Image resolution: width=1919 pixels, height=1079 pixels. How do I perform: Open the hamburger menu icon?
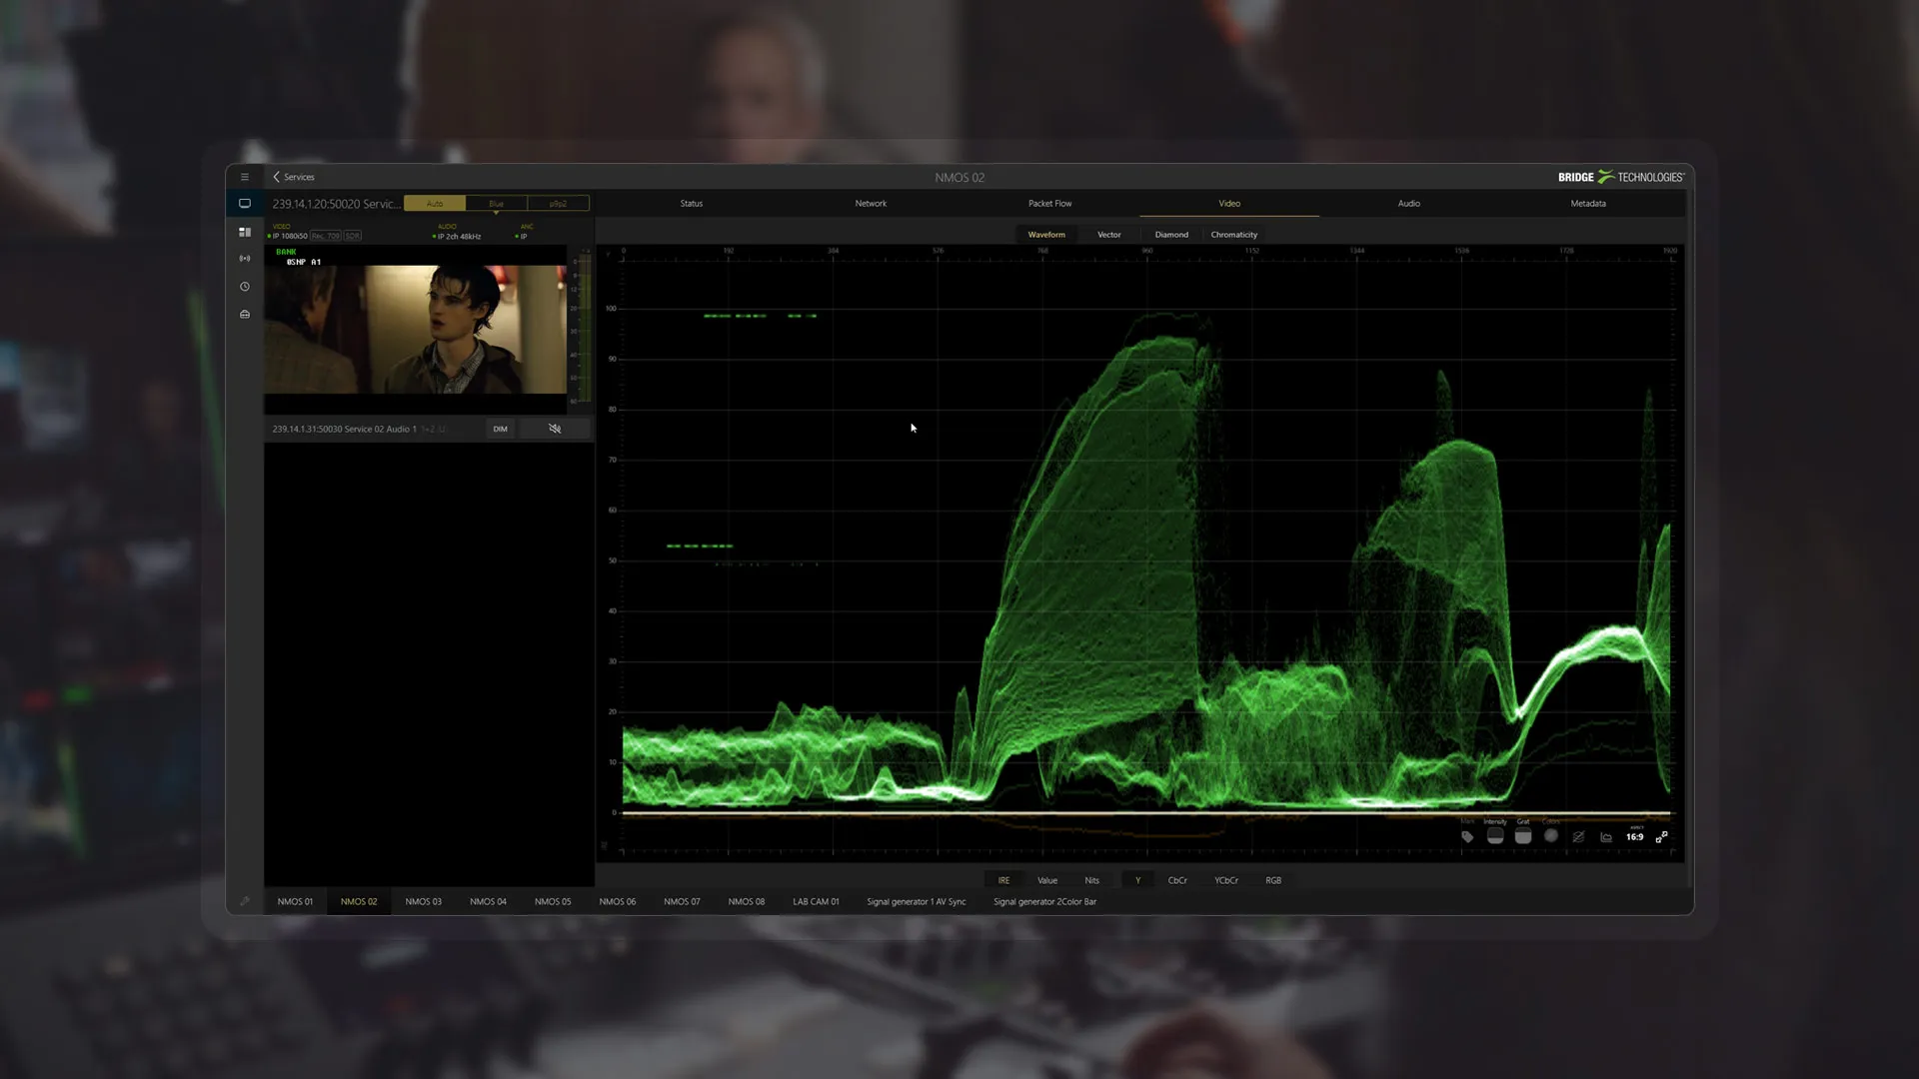point(244,177)
